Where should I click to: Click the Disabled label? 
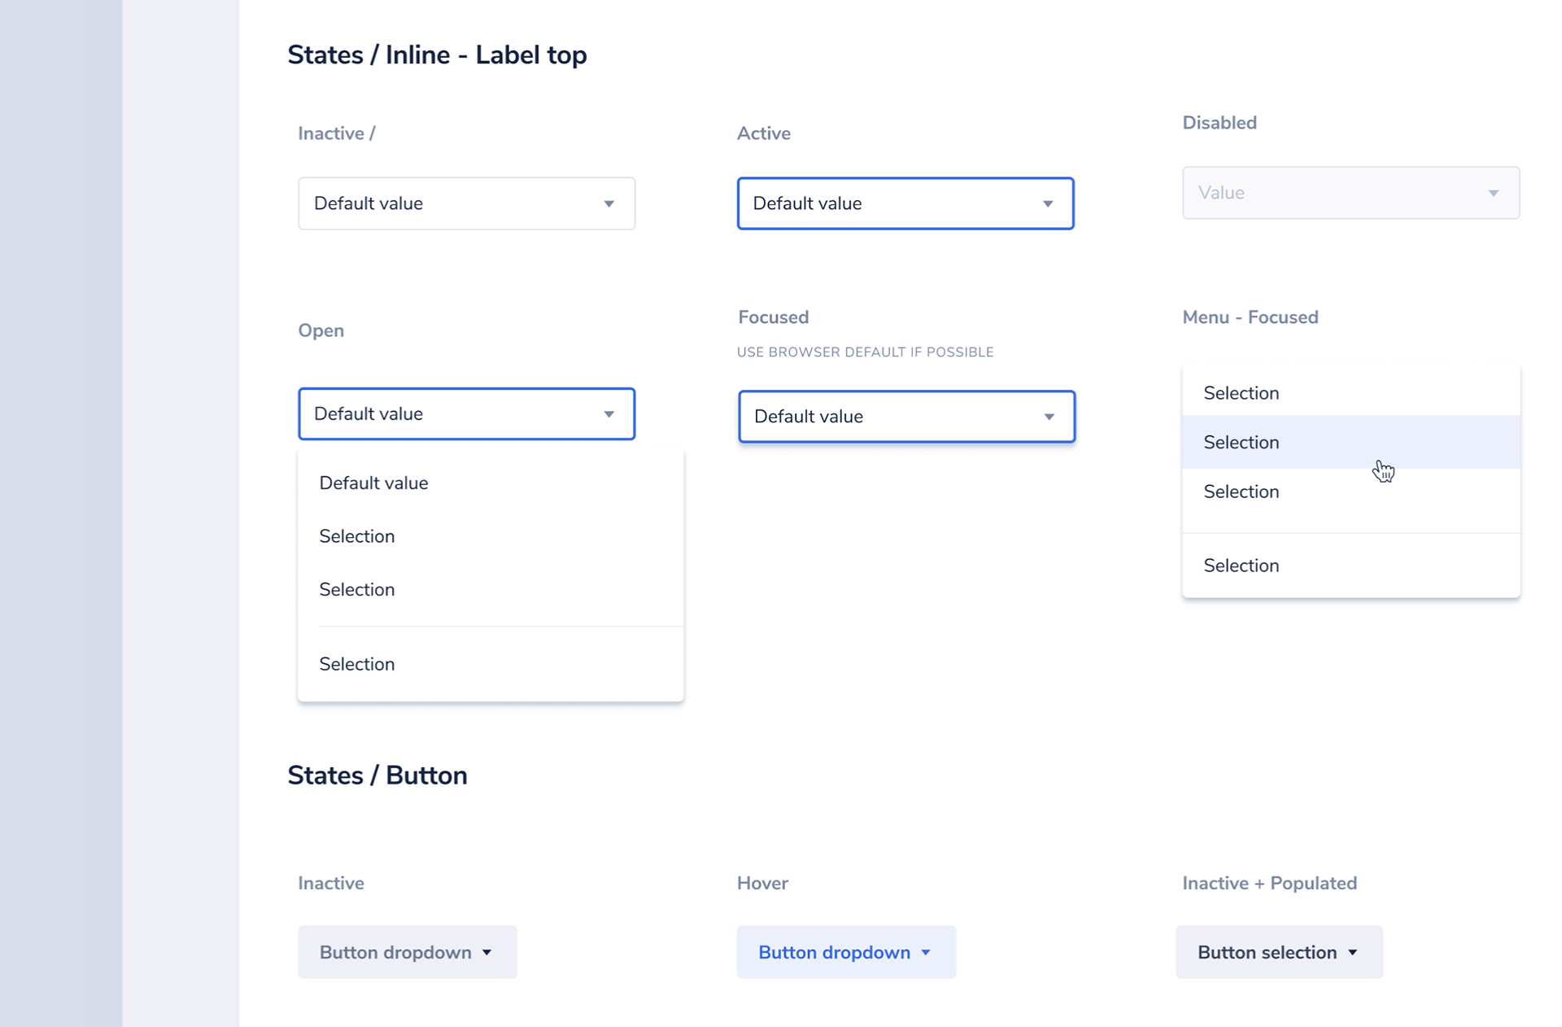(1219, 123)
